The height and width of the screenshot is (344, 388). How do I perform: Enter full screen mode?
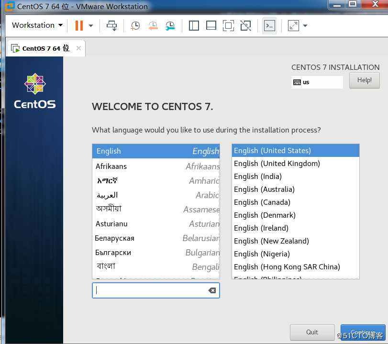(228, 25)
